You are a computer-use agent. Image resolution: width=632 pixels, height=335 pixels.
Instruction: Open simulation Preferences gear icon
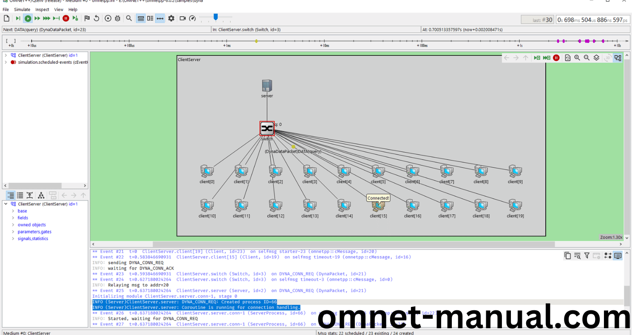tap(171, 18)
